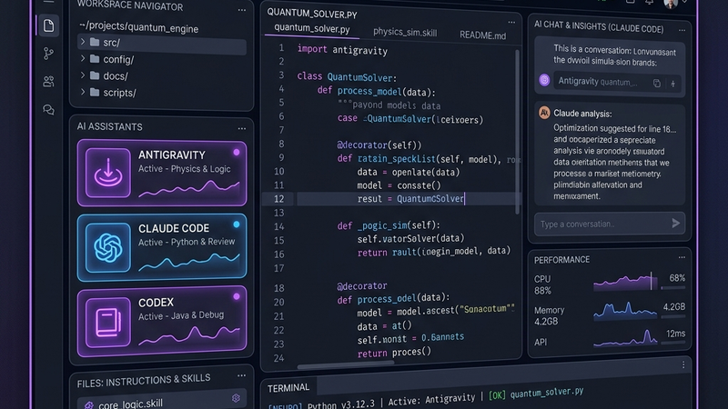Click line number 18 in gutter
This screenshot has height=409, width=728.
pyautogui.click(x=278, y=288)
